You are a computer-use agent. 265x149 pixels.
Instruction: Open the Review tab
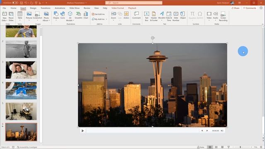(x=87, y=8)
